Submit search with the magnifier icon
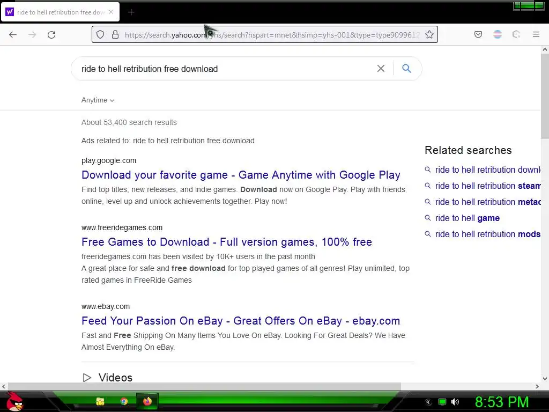The image size is (549, 412). point(406,68)
